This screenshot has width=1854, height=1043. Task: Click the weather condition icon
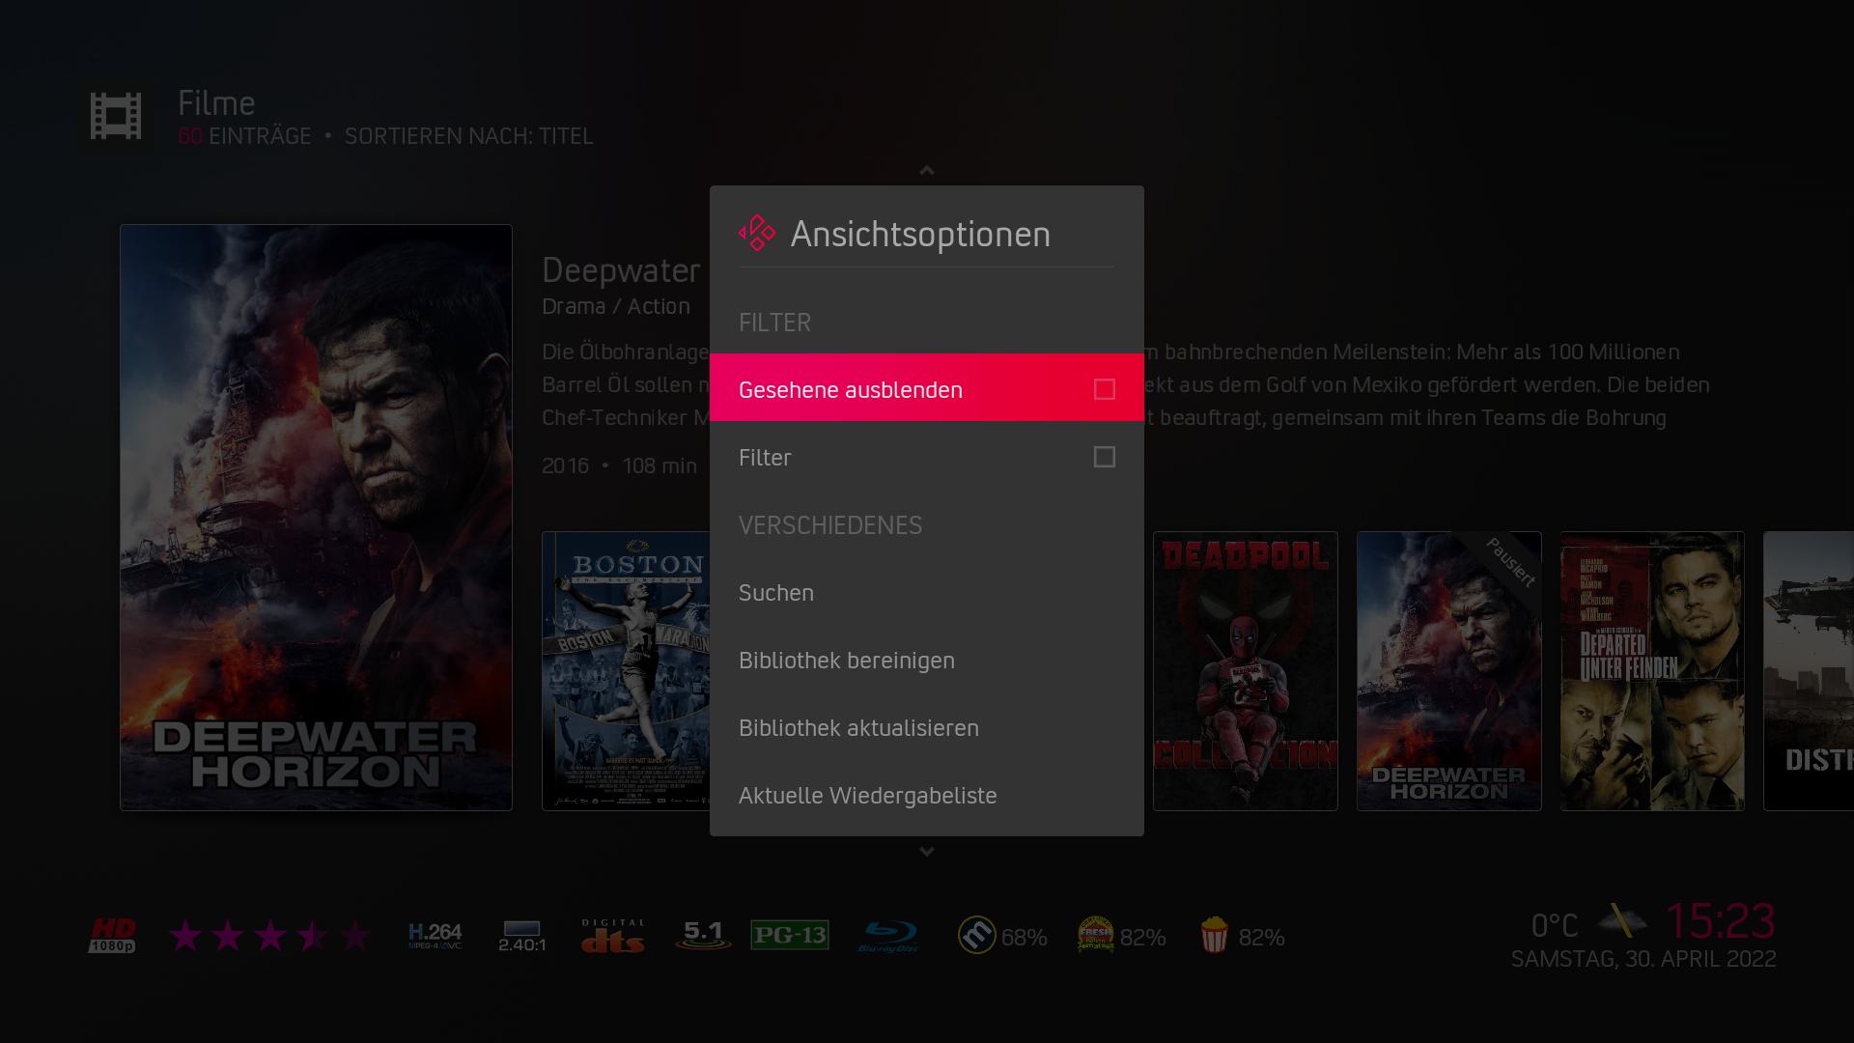click(x=1621, y=920)
